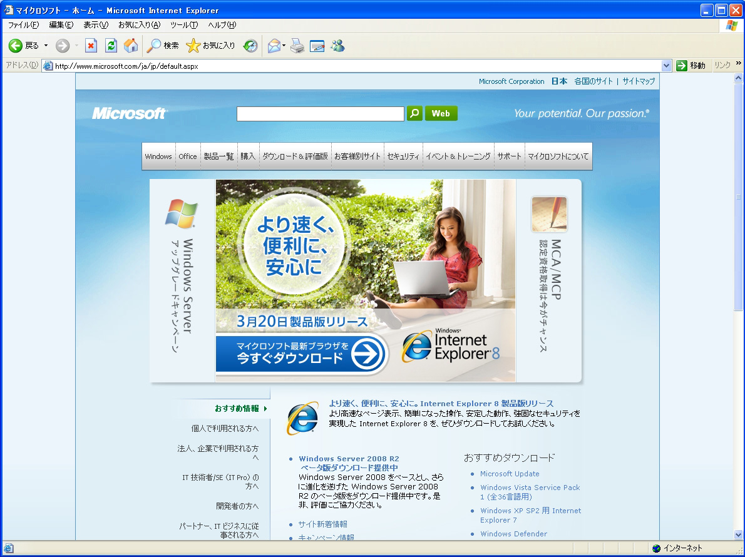Go to the home page icon
This screenshot has width=745, height=557.
click(x=131, y=46)
